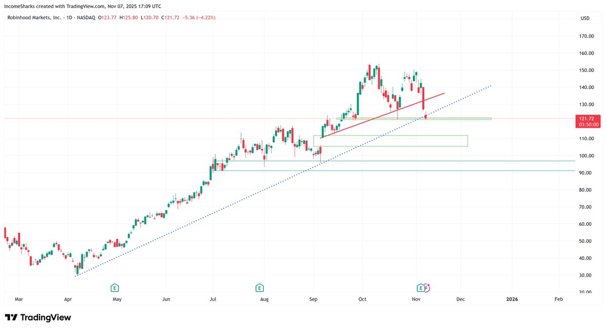Select the red trendline drawing
The height and width of the screenshot is (330, 607).
pos(383,115)
